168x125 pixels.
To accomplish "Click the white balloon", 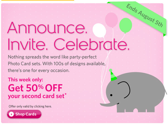I will (x=99, y=30).
